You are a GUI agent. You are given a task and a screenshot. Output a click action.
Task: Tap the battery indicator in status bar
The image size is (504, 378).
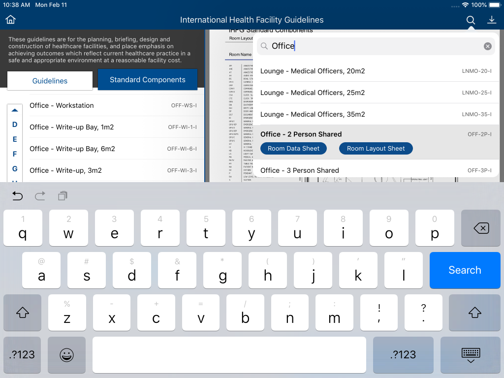click(x=495, y=5)
